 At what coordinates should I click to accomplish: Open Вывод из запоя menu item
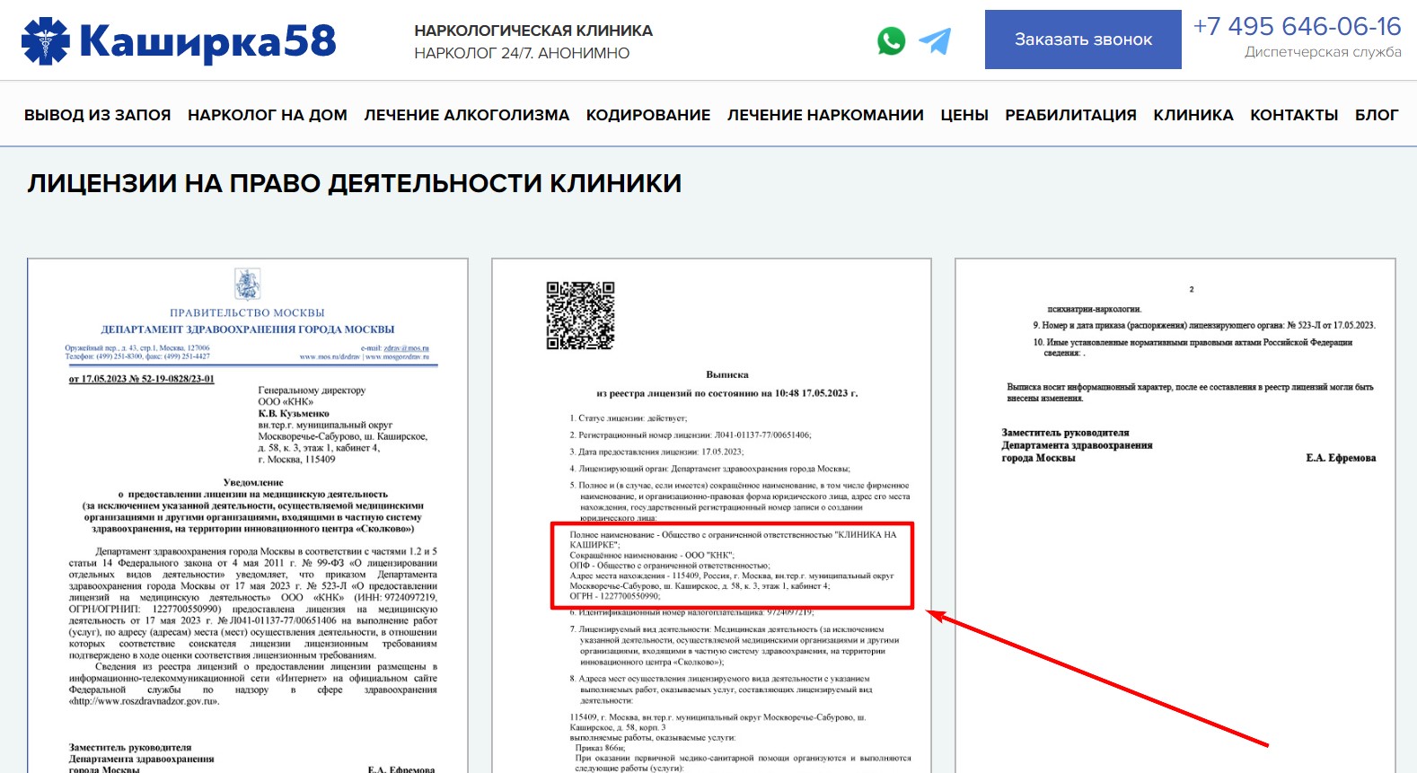pyautogui.click(x=97, y=115)
